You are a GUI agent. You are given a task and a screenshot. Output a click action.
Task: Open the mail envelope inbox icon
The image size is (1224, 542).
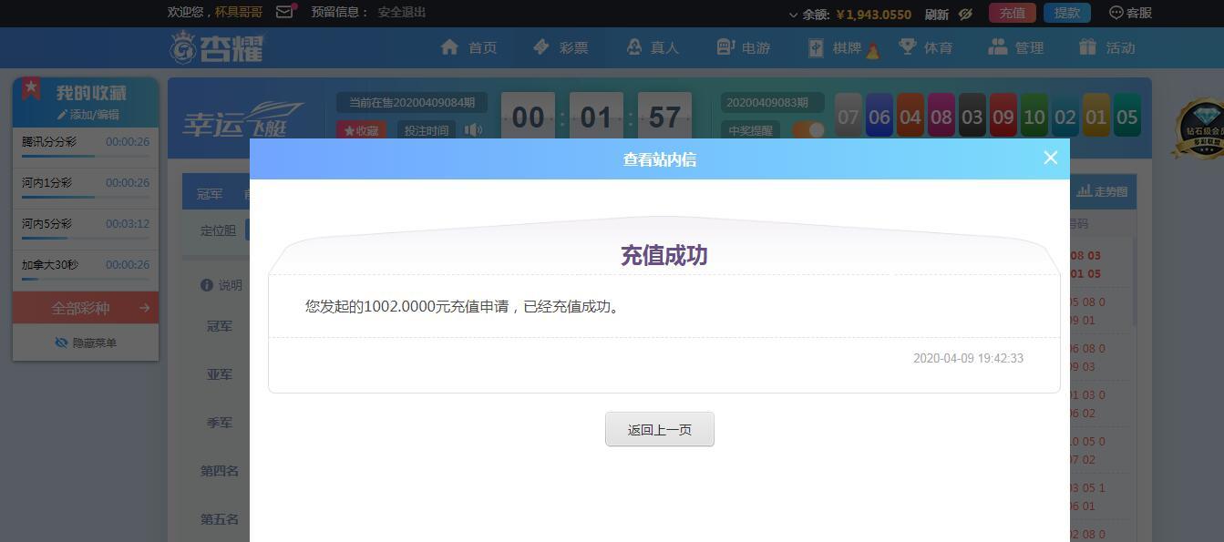coord(284,12)
